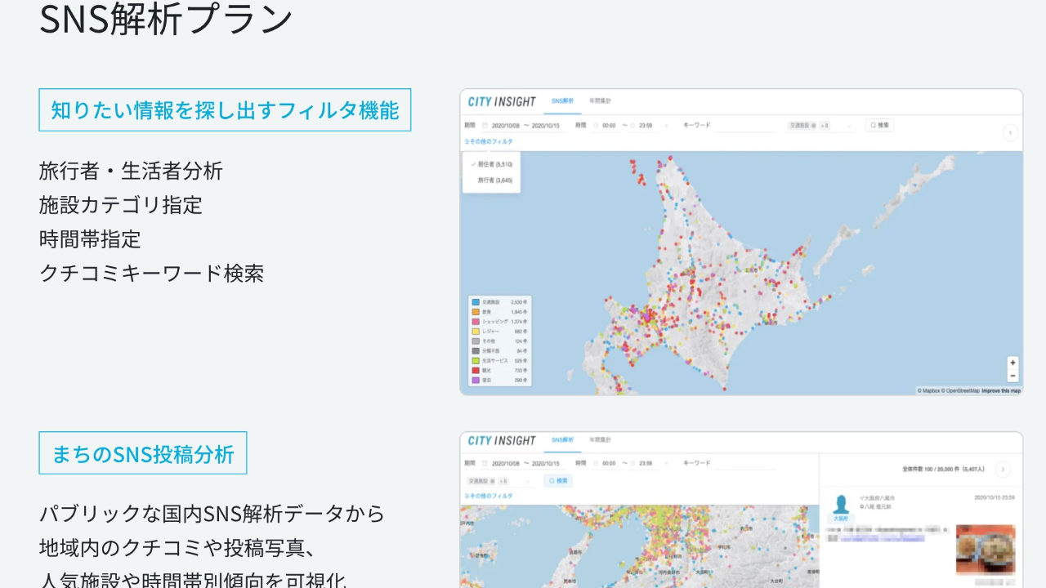1046x588 pixels.
Task: Open the 交通施設 category dropdown in upper screenshot
Action: click(x=848, y=126)
